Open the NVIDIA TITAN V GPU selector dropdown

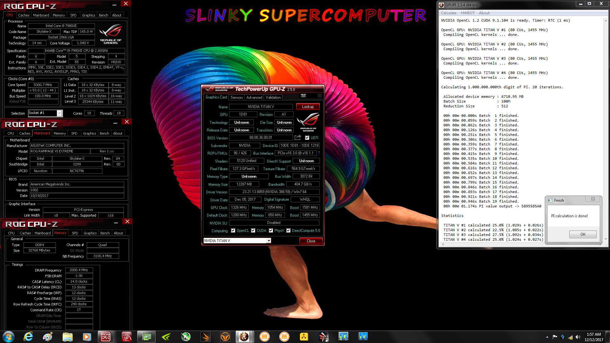[269, 241]
